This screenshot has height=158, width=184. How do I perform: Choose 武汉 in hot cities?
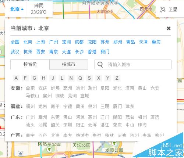[15, 52]
